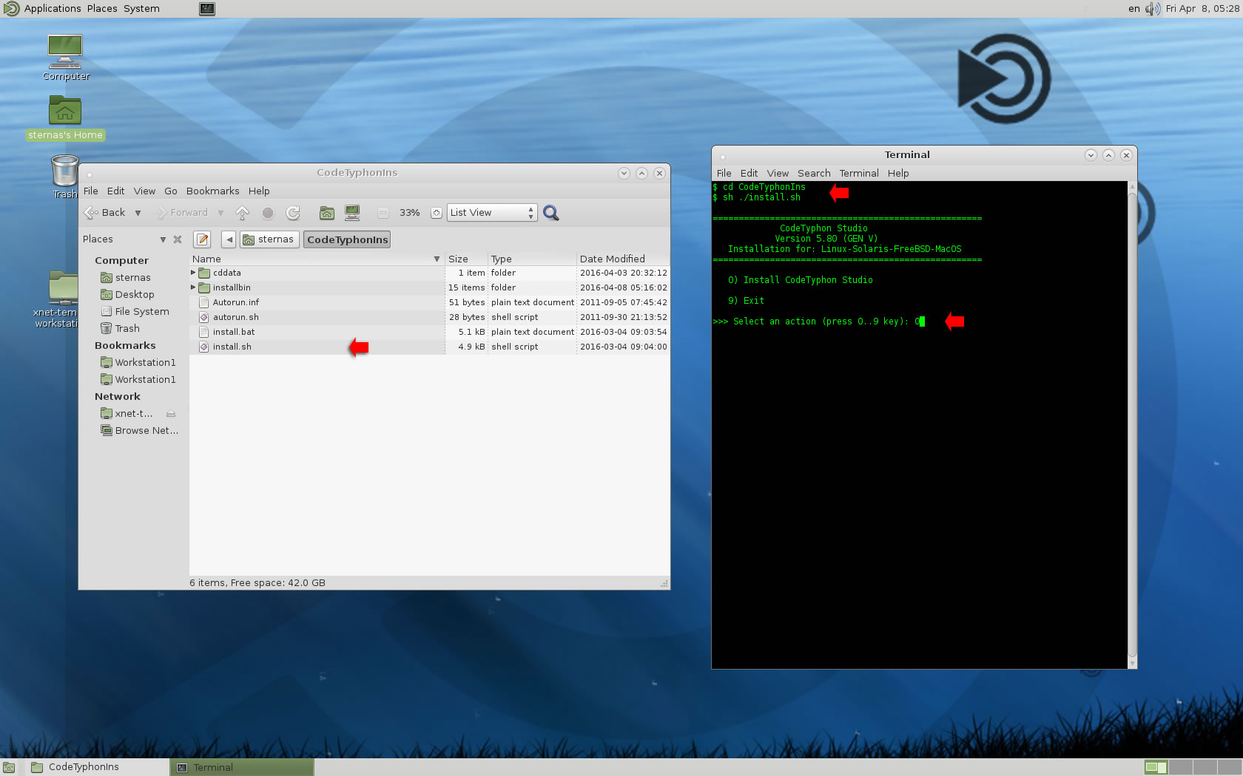Open the Terminal View menu
Screen dimensions: 1243x776
778,173
